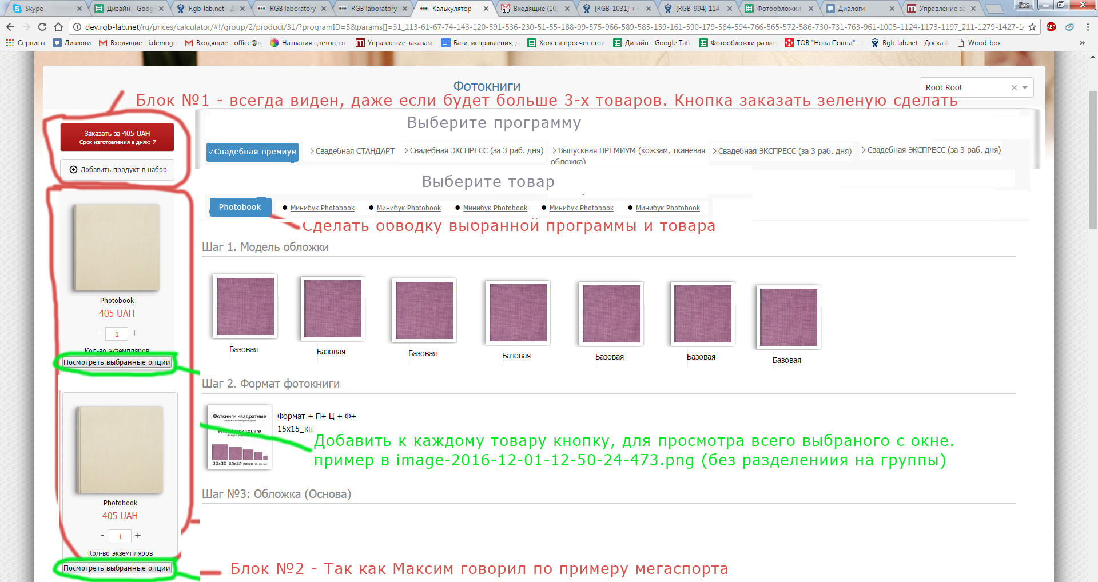Click the Home icon in the toolbar
Viewport: 1098px width, 582px height.
58,27
